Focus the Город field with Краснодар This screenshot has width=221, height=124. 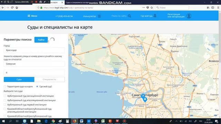[34, 50]
